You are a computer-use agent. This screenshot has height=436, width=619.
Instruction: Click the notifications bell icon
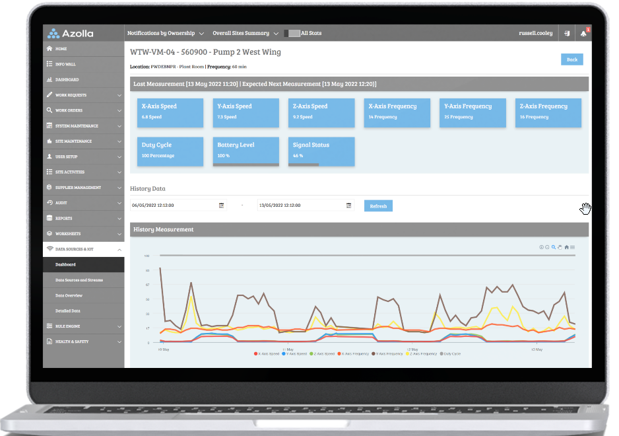point(583,34)
